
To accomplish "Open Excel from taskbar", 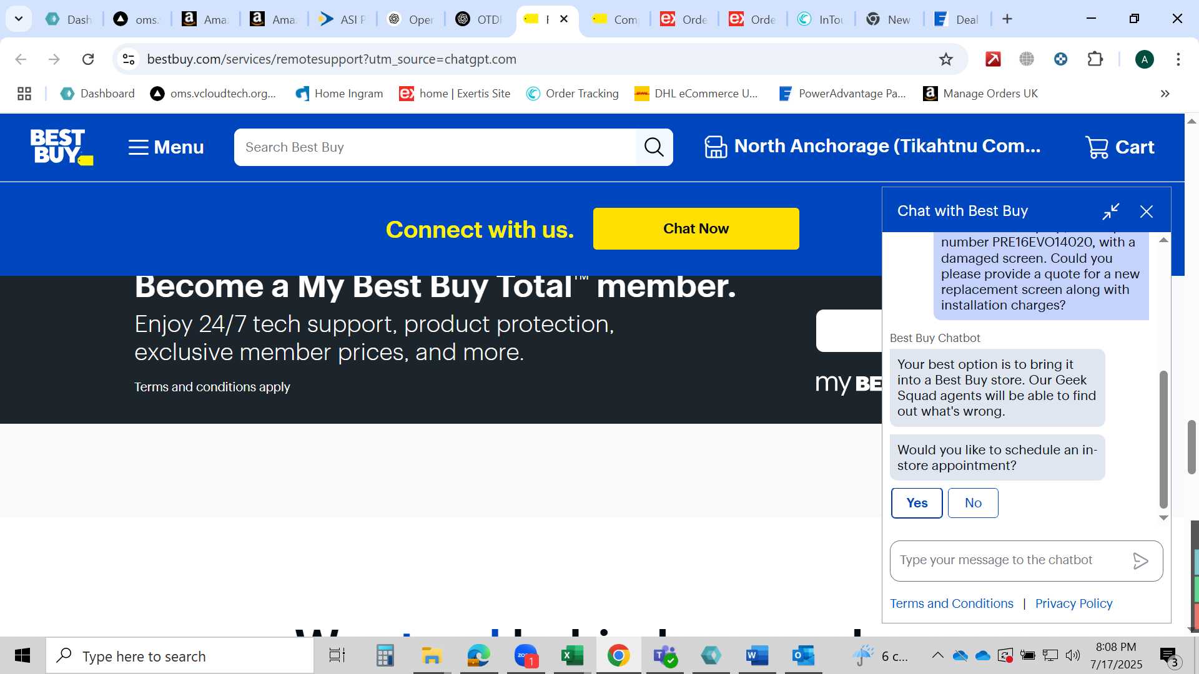I will tap(571, 656).
